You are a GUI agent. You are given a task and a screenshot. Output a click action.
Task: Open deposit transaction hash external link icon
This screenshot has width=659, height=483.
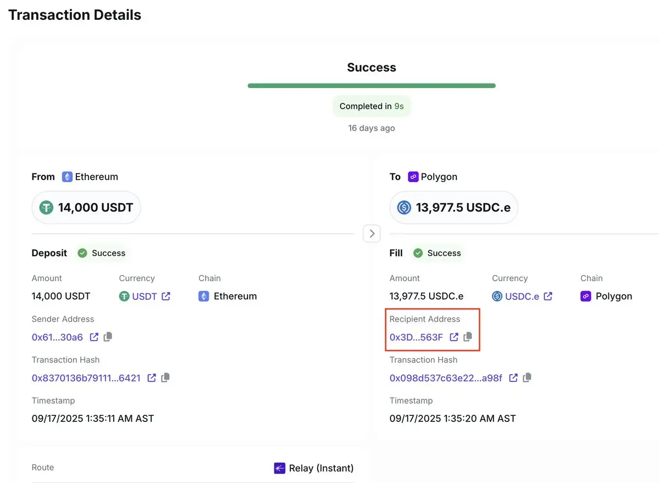coord(152,378)
